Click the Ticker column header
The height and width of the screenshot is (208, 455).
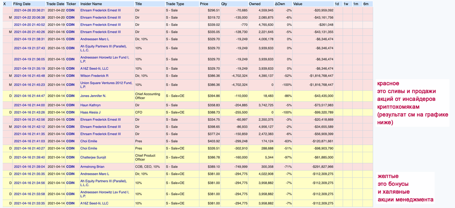tap(71, 3)
